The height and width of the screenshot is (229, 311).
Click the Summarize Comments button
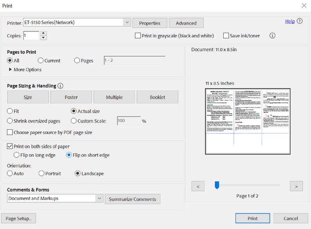coord(132,199)
